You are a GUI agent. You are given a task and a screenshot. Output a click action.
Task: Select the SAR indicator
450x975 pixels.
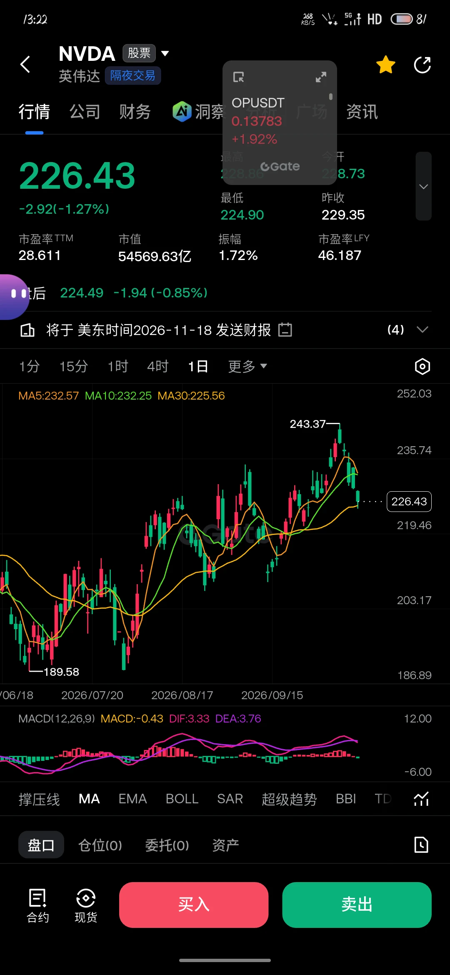point(230,799)
